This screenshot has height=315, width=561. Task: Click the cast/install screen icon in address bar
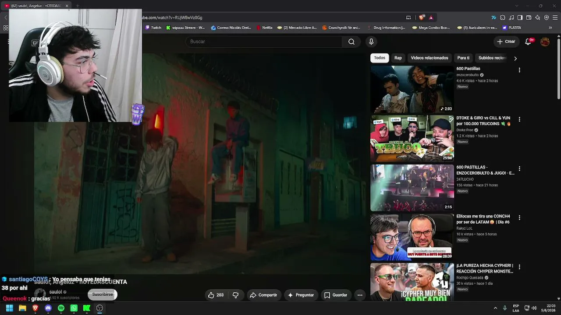coord(408,17)
